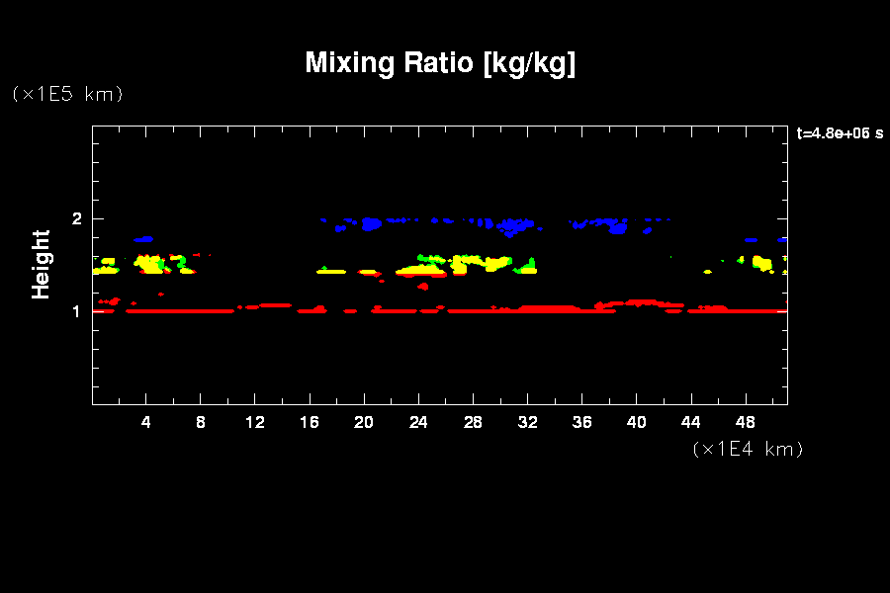Click the (×1E4 km) x-axis unit label
The height and width of the screenshot is (593, 890).
748,449
